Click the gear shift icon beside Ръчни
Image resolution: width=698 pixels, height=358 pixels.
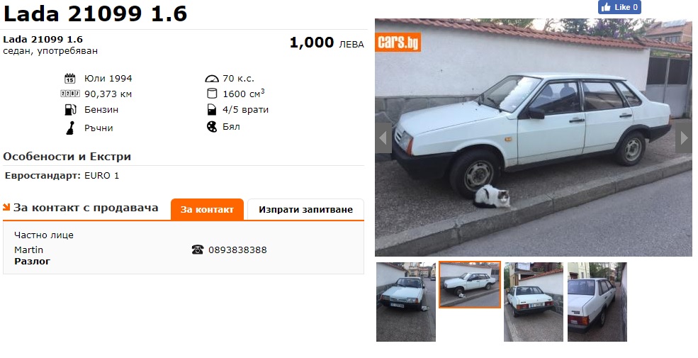click(70, 128)
